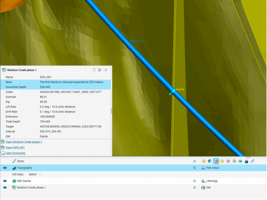The height and width of the screenshot is (200, 267).
Task: Click the highlighted red slice icon in Slicer row
Action: (216, 161)
